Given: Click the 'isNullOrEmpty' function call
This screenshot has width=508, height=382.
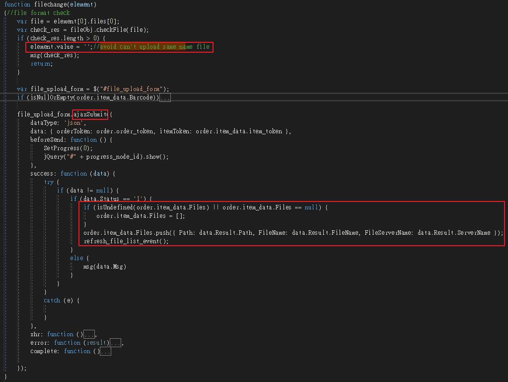Looking at the screenshot, I should click(x=52, y=97).
